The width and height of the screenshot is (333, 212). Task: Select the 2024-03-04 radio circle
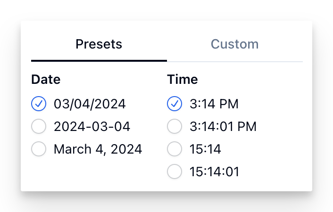click(x=39, y=126)
